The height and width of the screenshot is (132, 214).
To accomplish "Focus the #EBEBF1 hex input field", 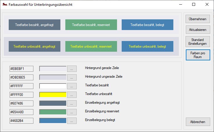I will tap(21, 69).
